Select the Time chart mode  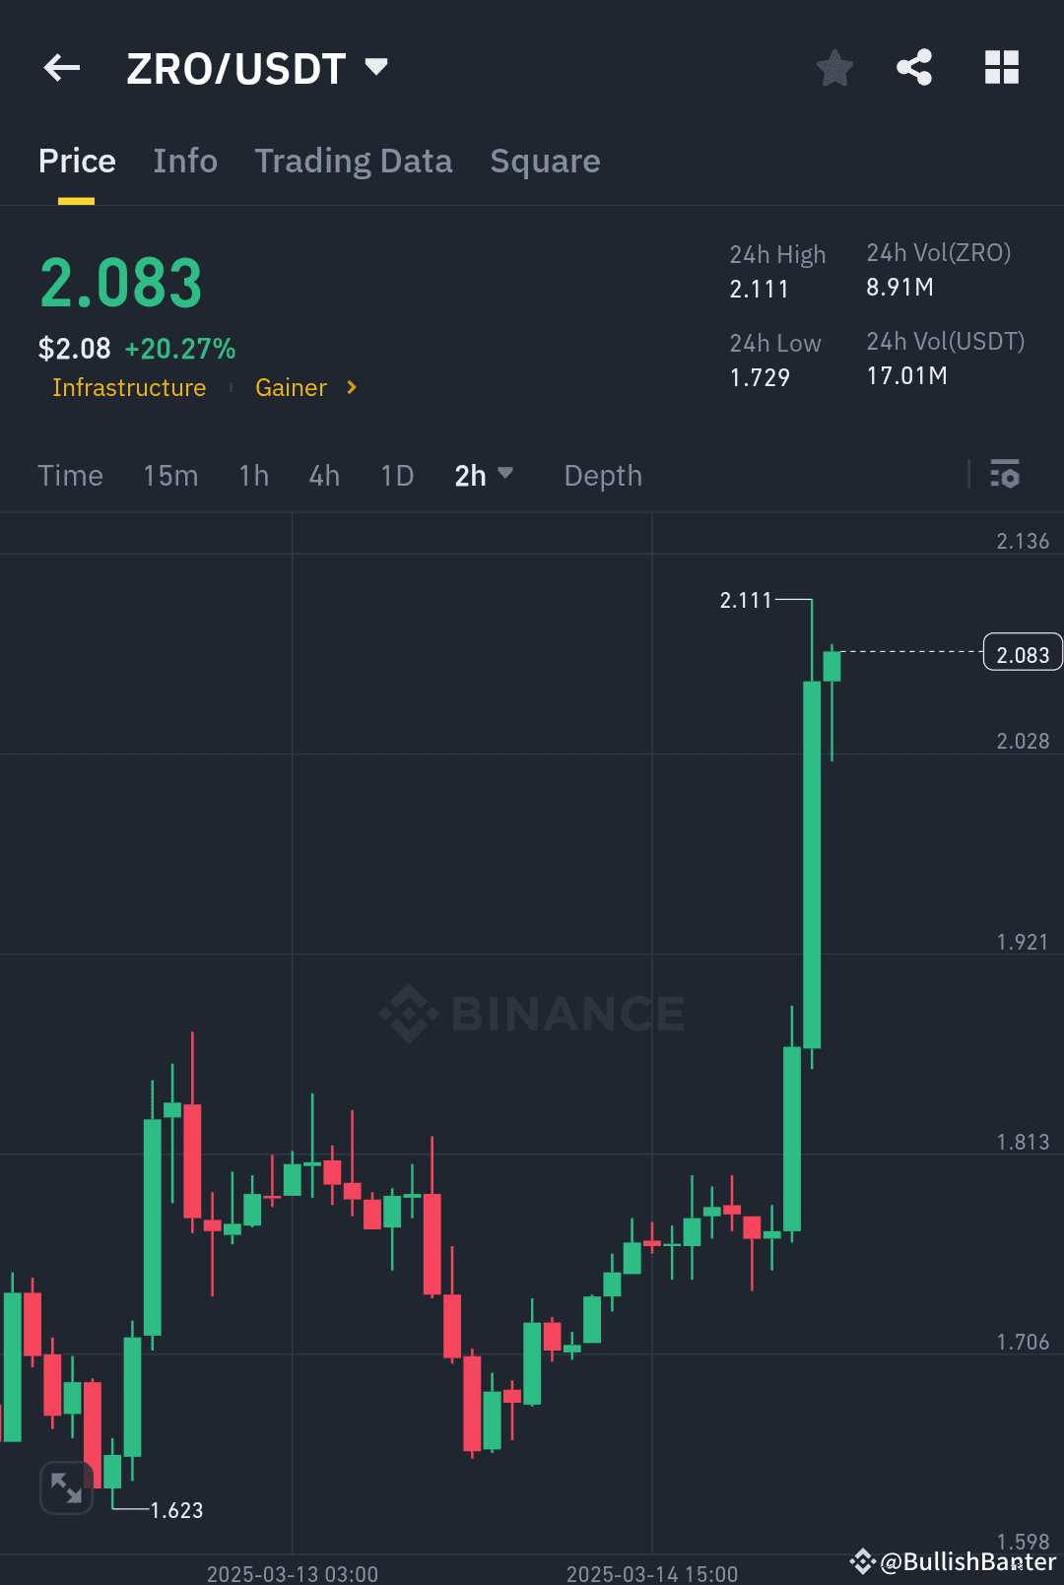coord(70,475)
